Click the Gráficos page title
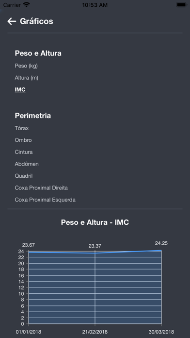Viewport: 190px width, 338px height. coord(36,21)
